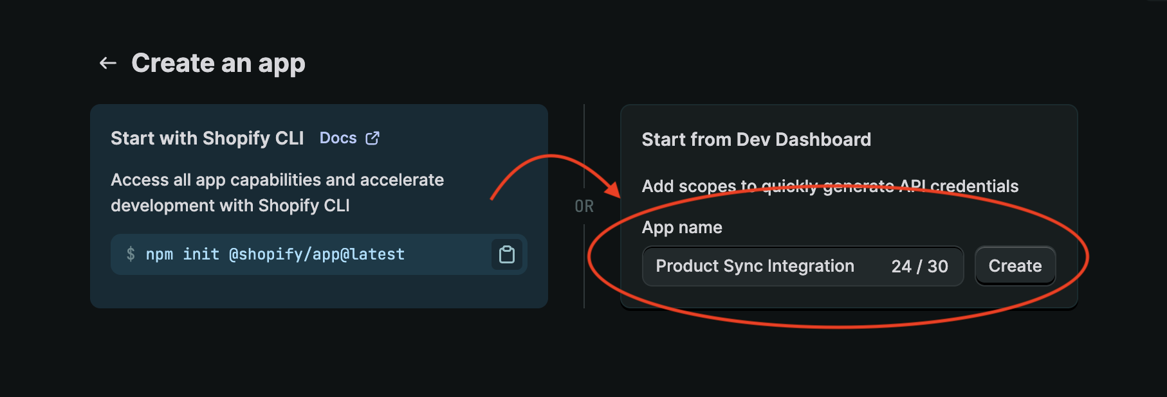
Task: Select the npm init @shopify/app@latest command text
Action: (x=275, y=254)
